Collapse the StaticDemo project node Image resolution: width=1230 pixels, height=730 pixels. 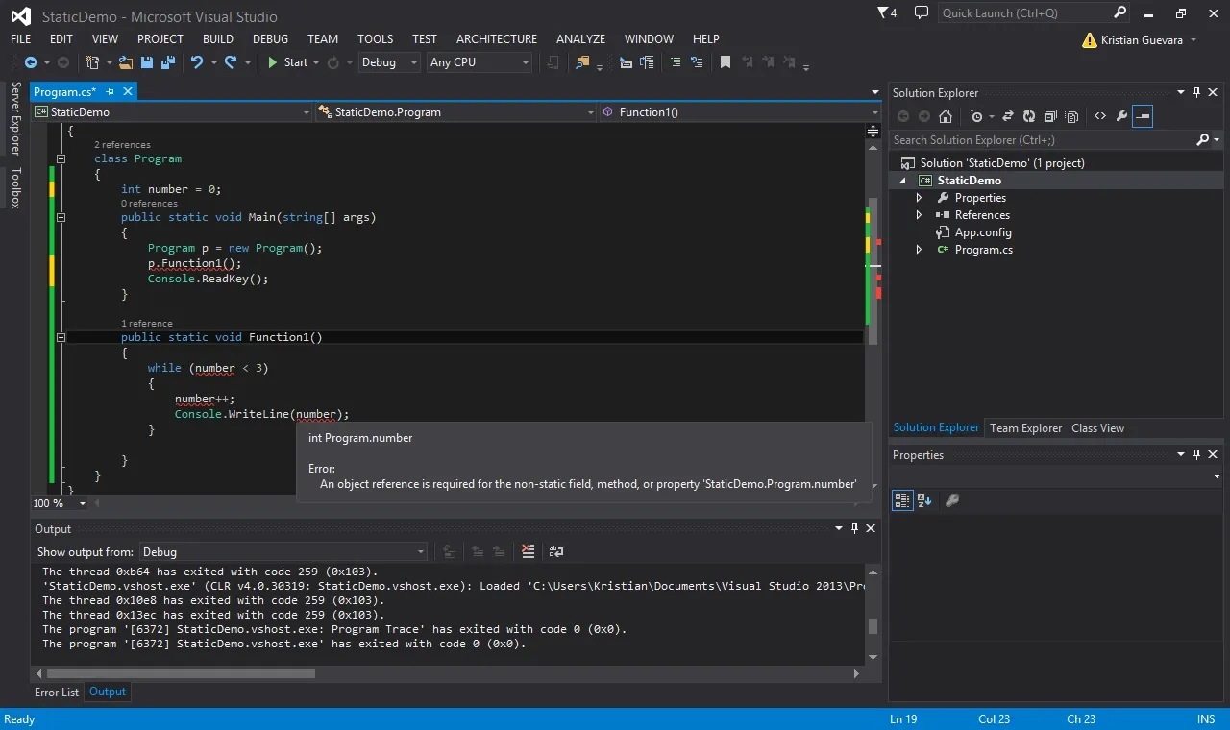pos(902,181)
